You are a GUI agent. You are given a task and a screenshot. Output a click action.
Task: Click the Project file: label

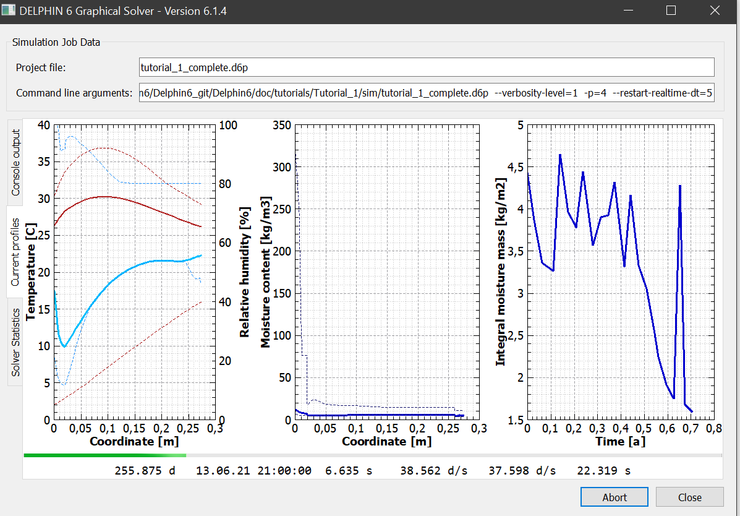[41, 67]
